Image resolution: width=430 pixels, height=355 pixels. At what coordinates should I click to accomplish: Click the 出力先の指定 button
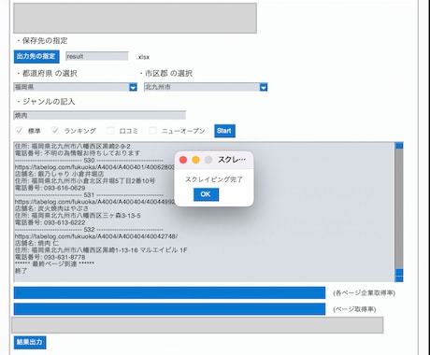36,56
